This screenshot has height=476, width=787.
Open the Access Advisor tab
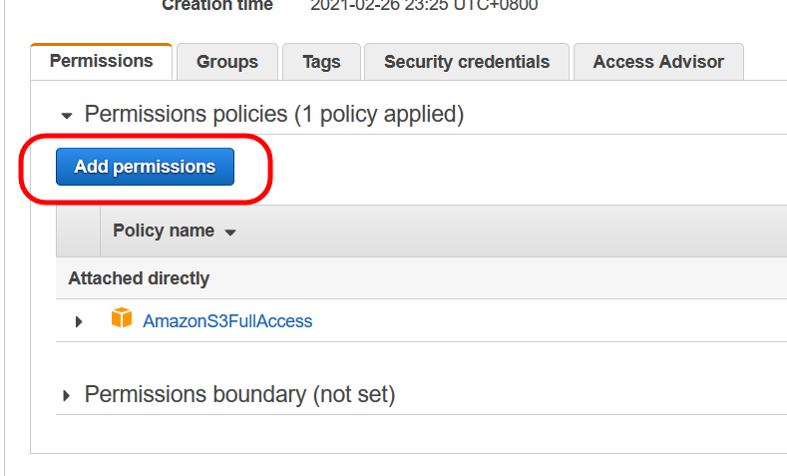tap(658, 62)
